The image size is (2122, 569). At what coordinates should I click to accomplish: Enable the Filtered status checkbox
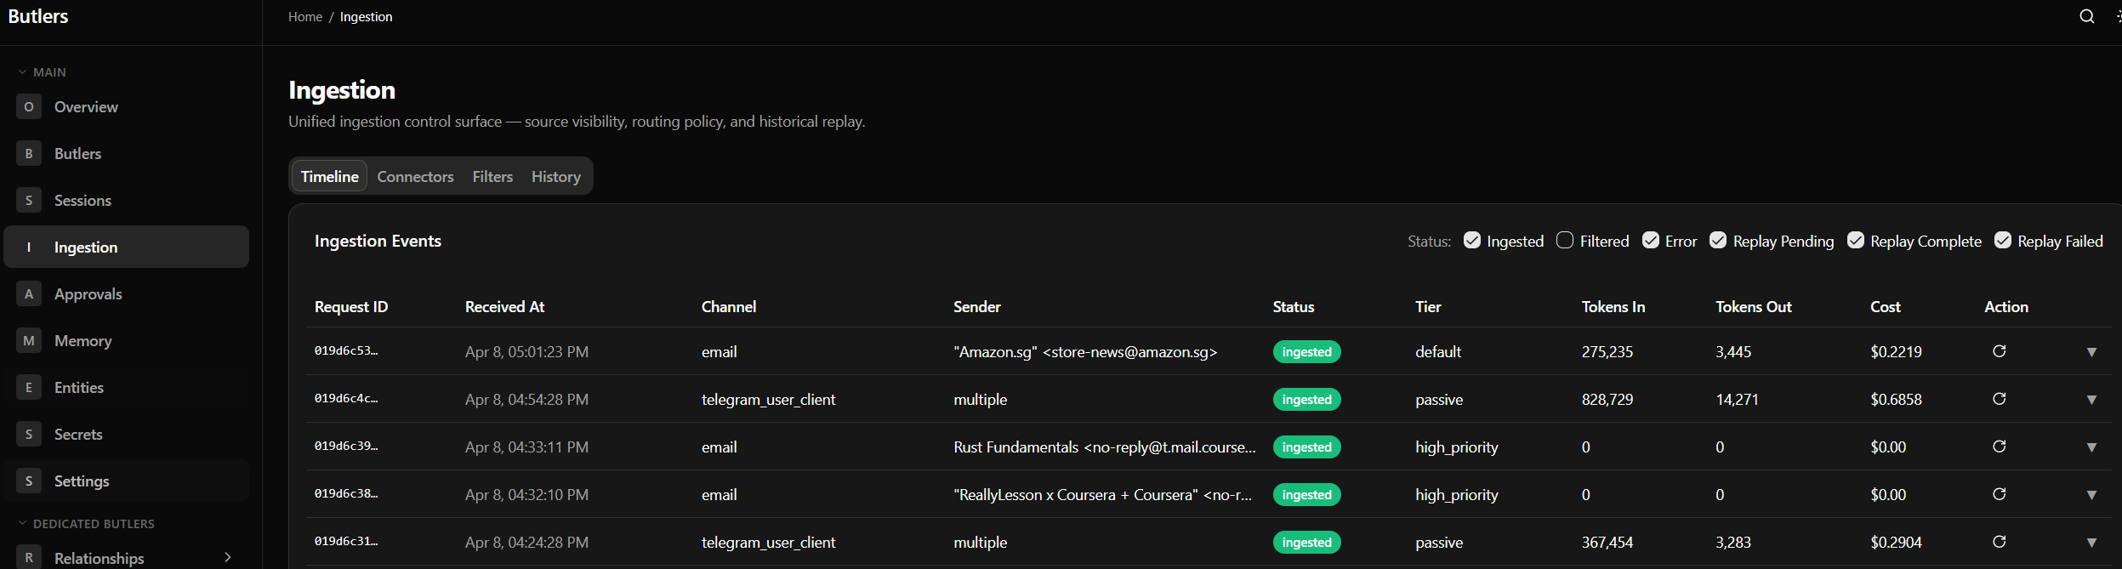[x=1565, y=241]
